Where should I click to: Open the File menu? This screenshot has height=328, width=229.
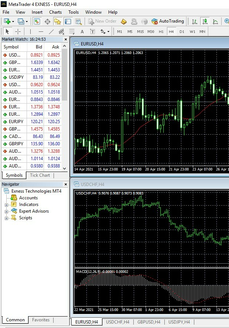coord(6,12)
